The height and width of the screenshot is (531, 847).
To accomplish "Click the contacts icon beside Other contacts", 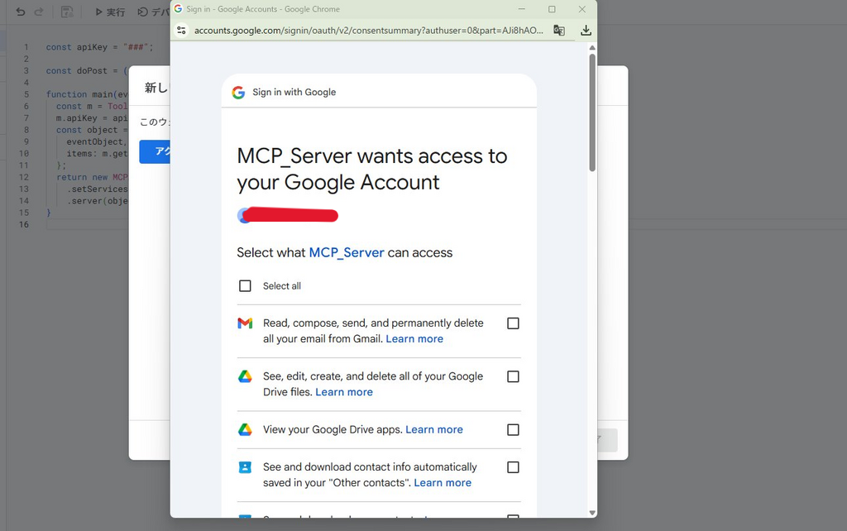I will click(245, 467).
